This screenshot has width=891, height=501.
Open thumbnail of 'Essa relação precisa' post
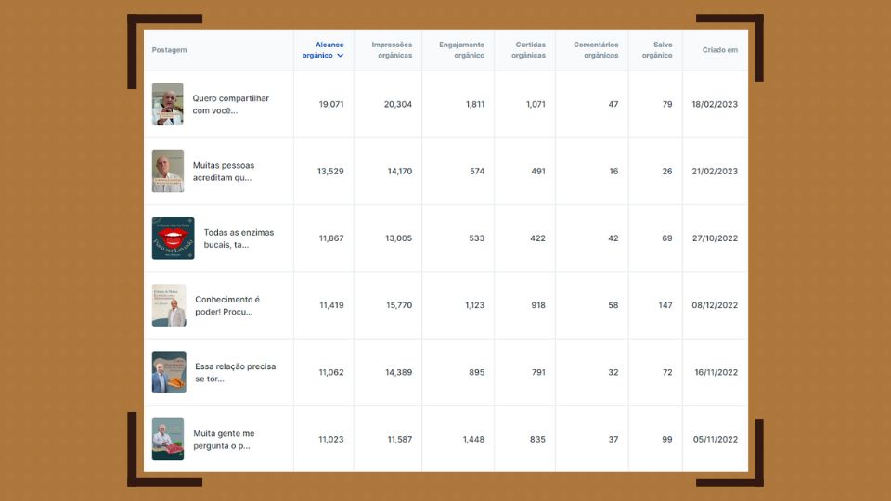point(169,372)
